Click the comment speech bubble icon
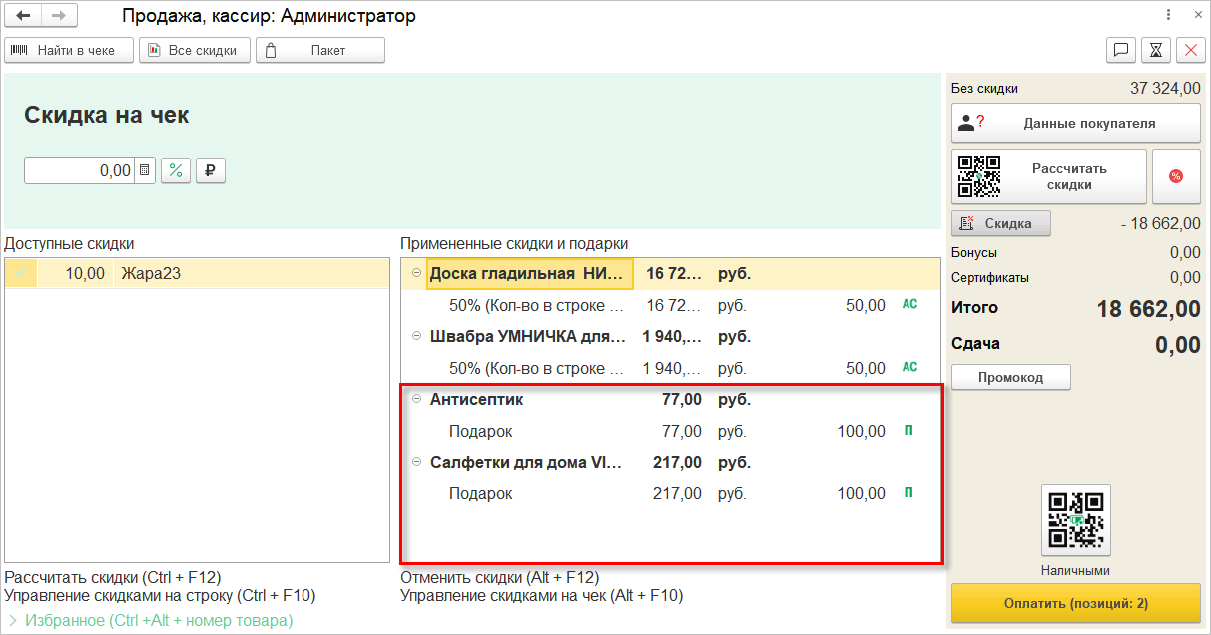The width and height of the screenshot is (1211, 635). pos(1121,50)
